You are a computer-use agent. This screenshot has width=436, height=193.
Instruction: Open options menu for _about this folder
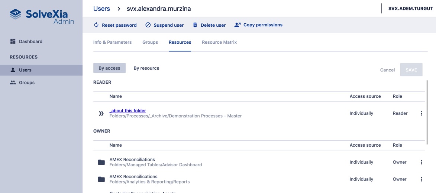coord(422,113)
